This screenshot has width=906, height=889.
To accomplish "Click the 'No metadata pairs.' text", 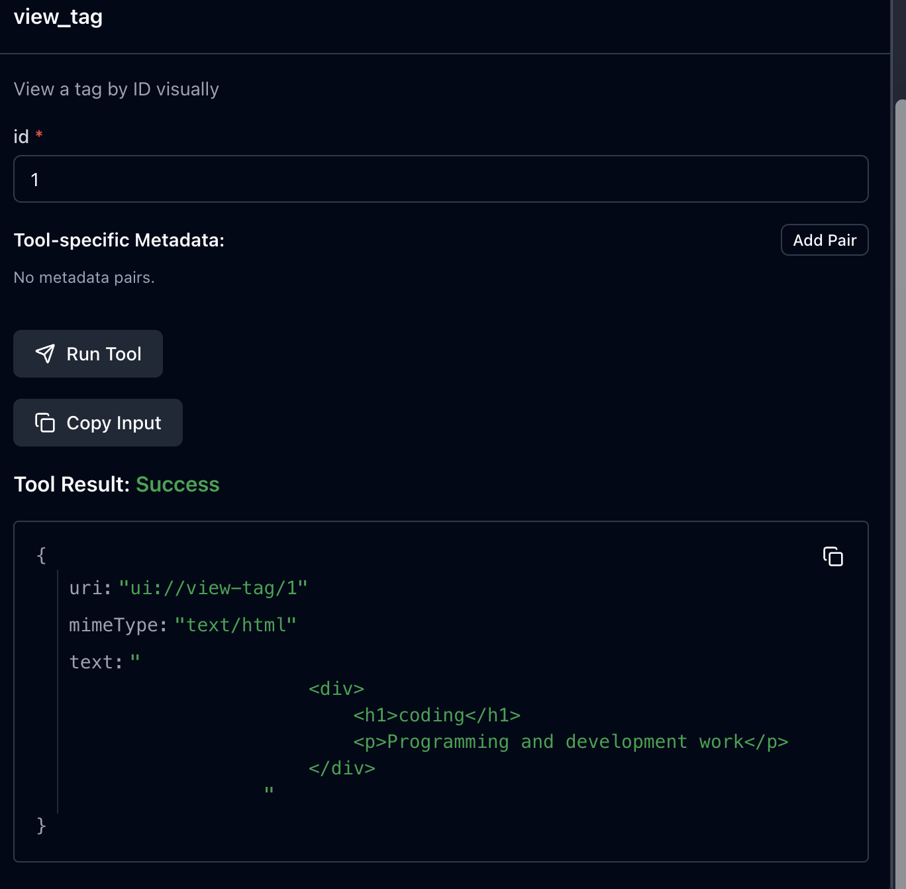I will [84, 278].
